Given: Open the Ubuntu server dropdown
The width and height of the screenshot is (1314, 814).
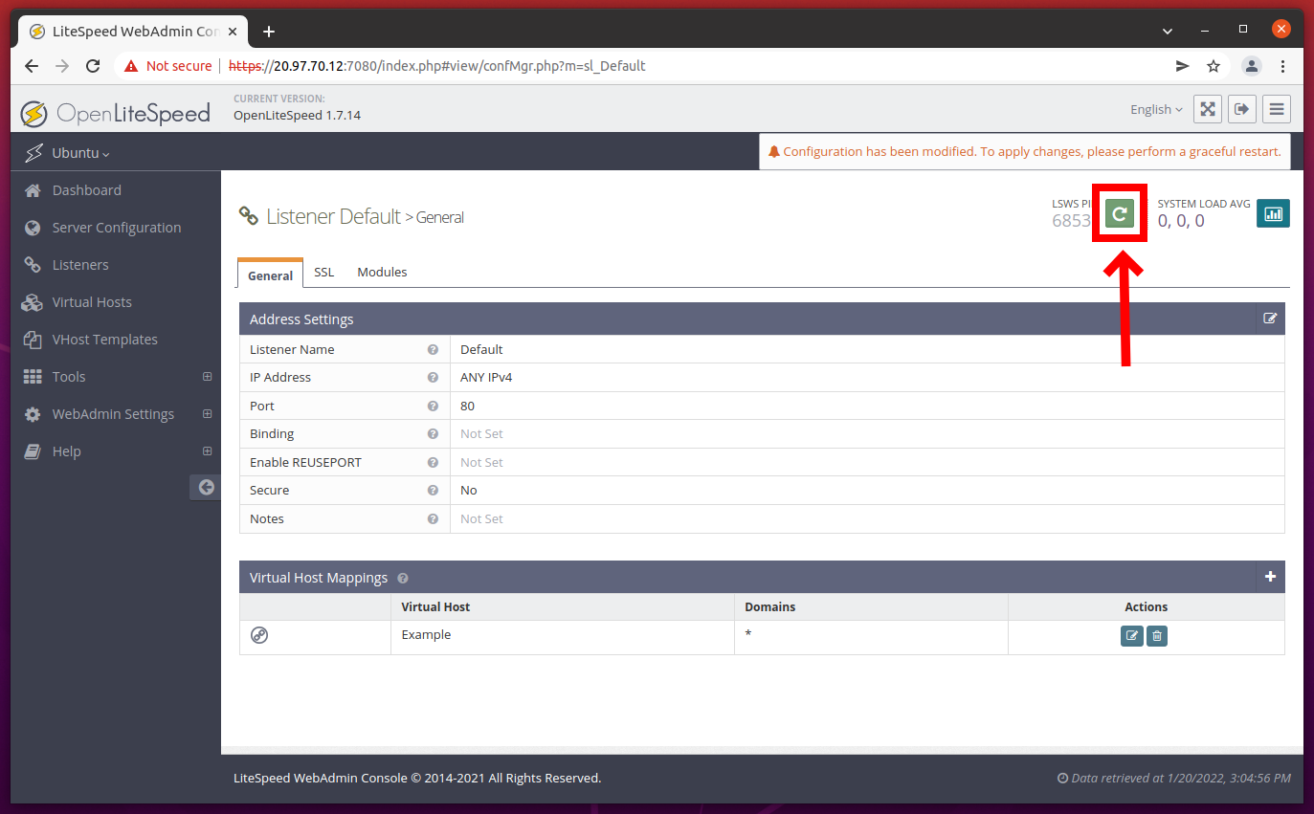Looking at the screenshot, I should (80, 153).
